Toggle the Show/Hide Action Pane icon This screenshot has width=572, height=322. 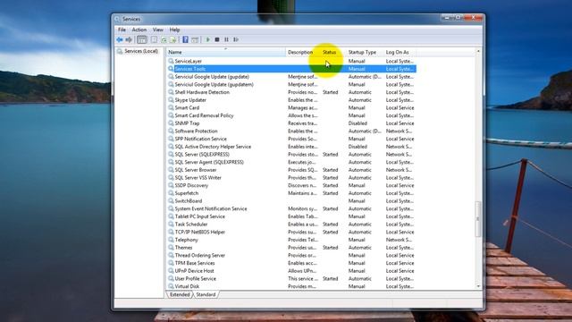[x=195, y=39]
